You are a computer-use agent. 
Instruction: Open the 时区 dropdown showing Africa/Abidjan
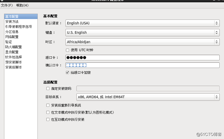142,42
